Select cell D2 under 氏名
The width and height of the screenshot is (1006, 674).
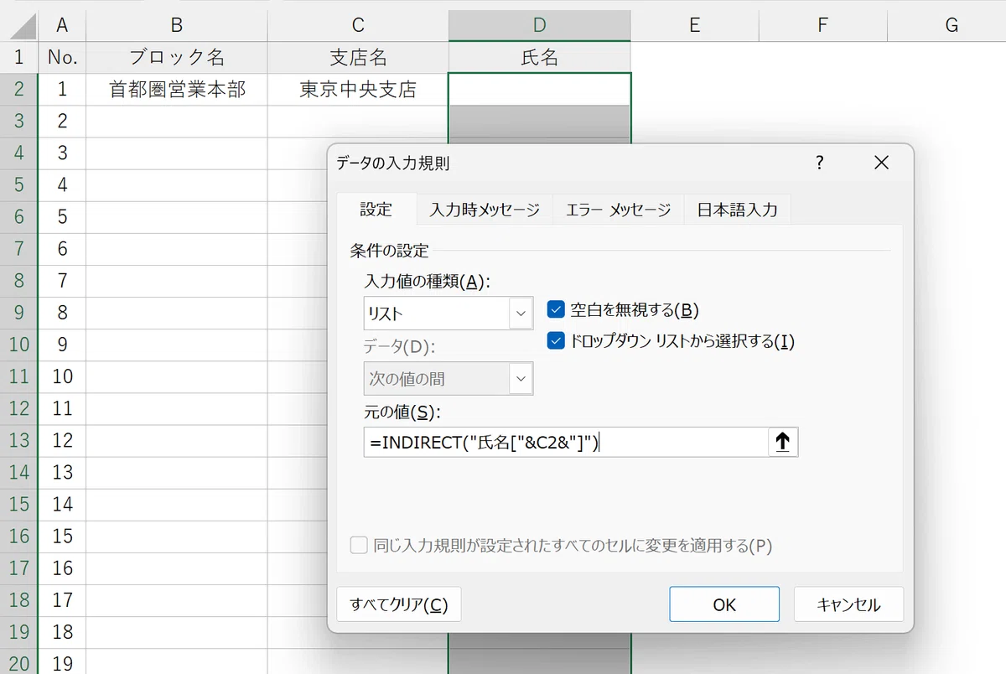(x=540, y=89)
